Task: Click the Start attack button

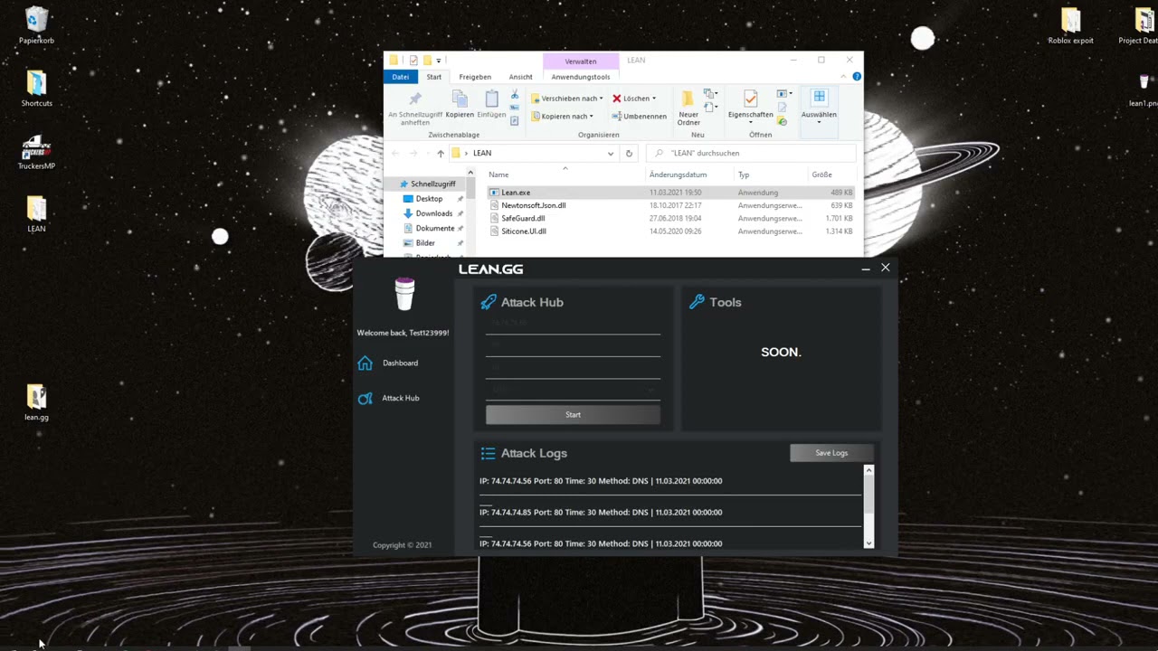Action: (x=573, y=414)
